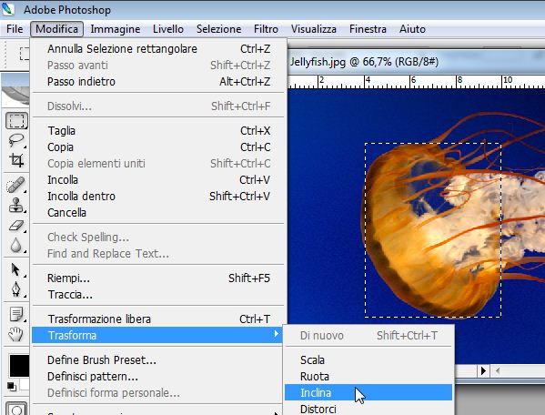The height and width of the screenshot is (415, 545).
Task: Click the greyed Di nuovo entry
Action: tap(368, 336)
